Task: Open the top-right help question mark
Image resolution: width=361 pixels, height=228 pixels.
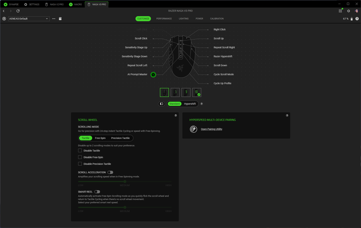Action: [357, 19]
